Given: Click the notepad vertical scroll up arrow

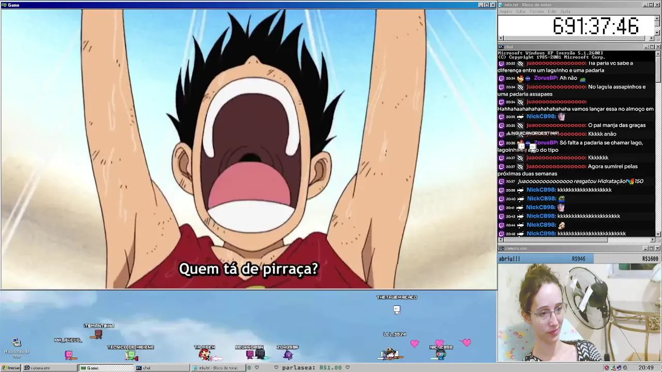Looking at the screenshot, I should coord(658,18).
